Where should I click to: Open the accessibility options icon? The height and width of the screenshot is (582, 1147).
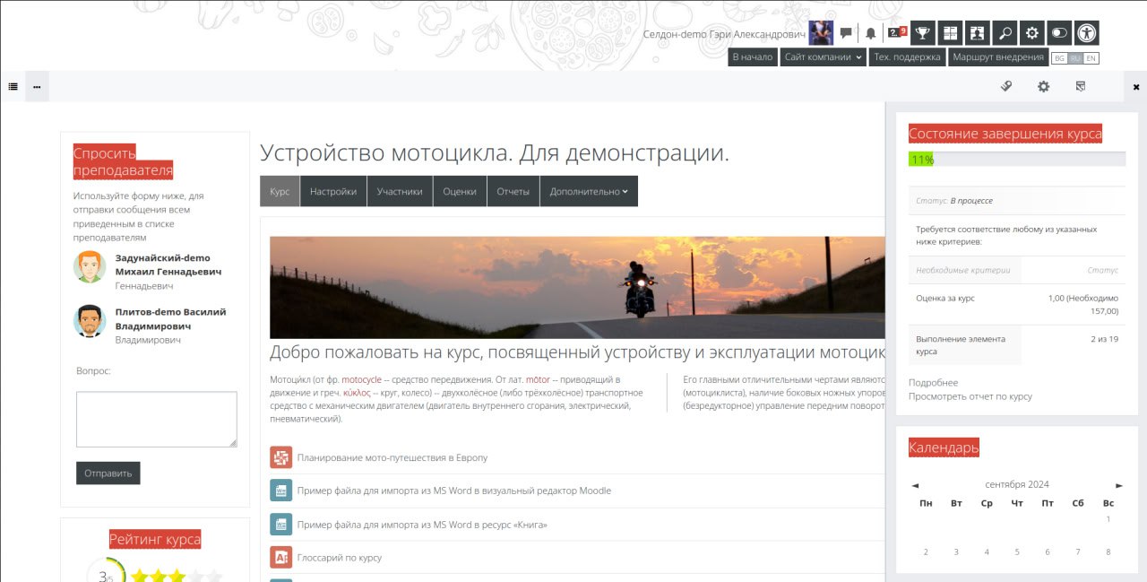[1087, 33]
